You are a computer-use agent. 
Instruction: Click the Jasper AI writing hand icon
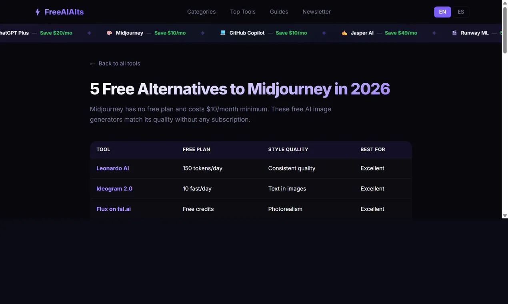click(x=344, y=33)
